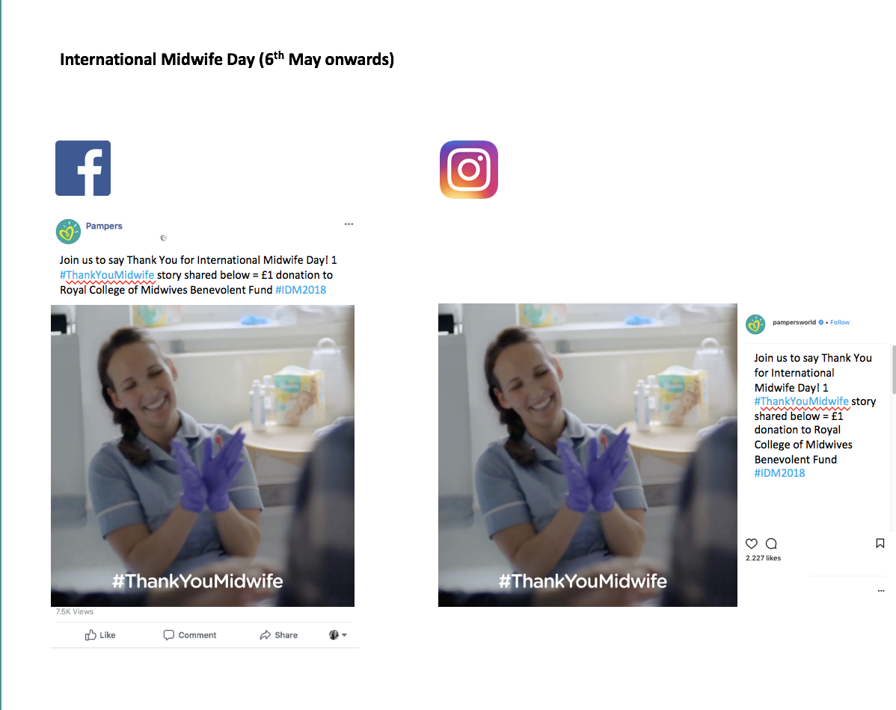Open the Pampers profile avatar on Facebook post

click(68, 232)
